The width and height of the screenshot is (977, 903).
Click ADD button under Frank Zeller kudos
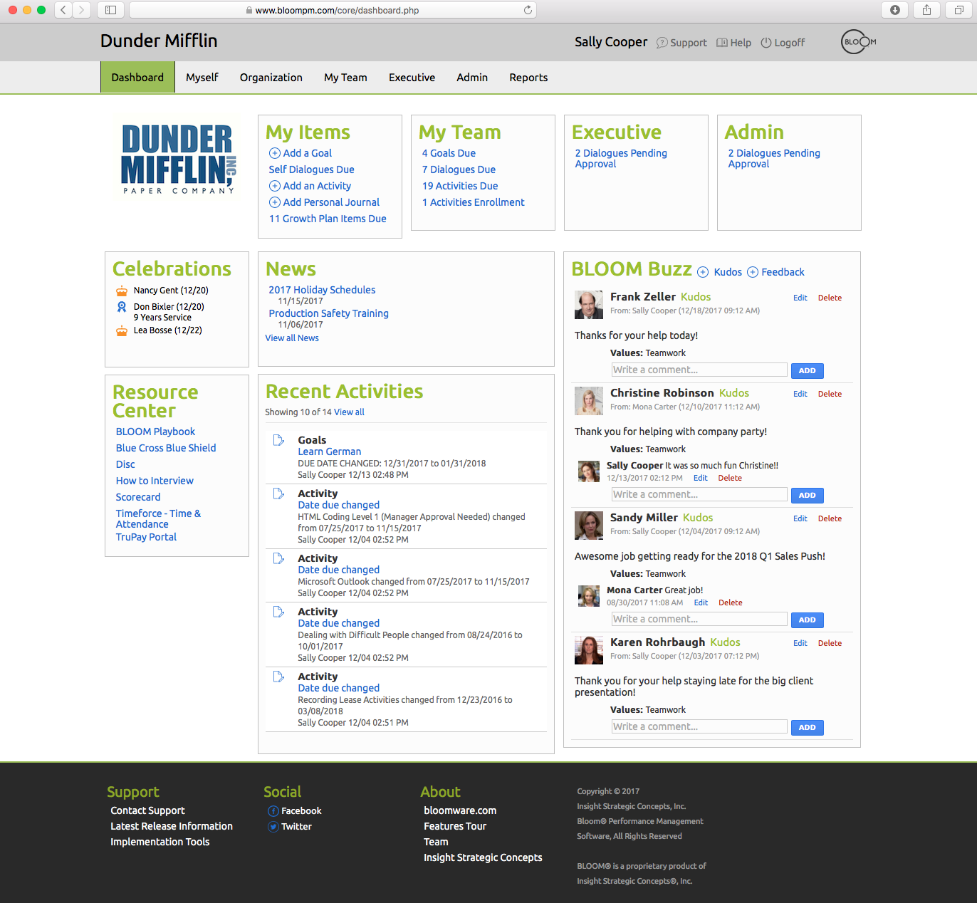(x=807, y=370)
